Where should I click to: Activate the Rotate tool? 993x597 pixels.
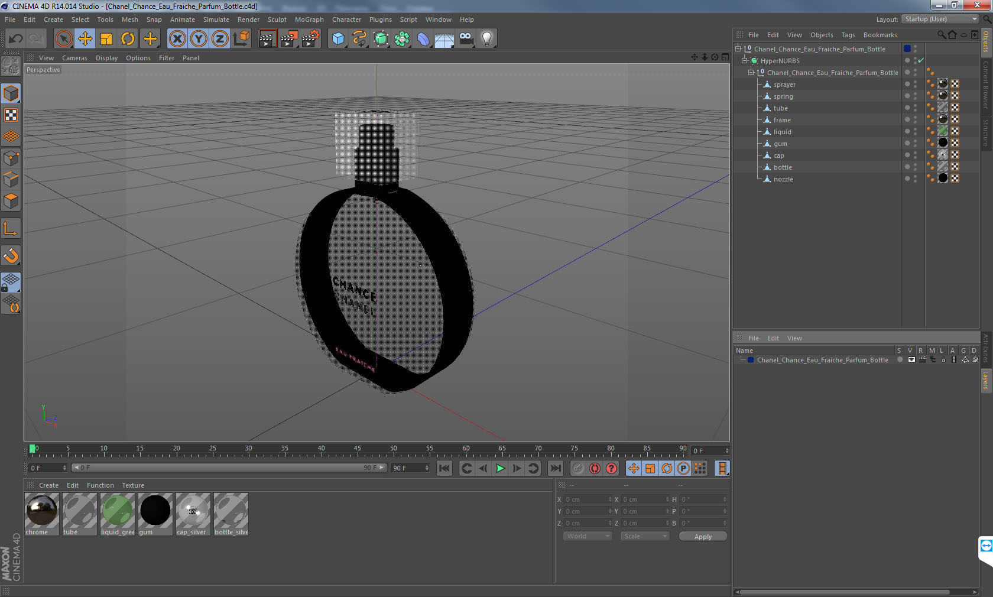point(128,39)
